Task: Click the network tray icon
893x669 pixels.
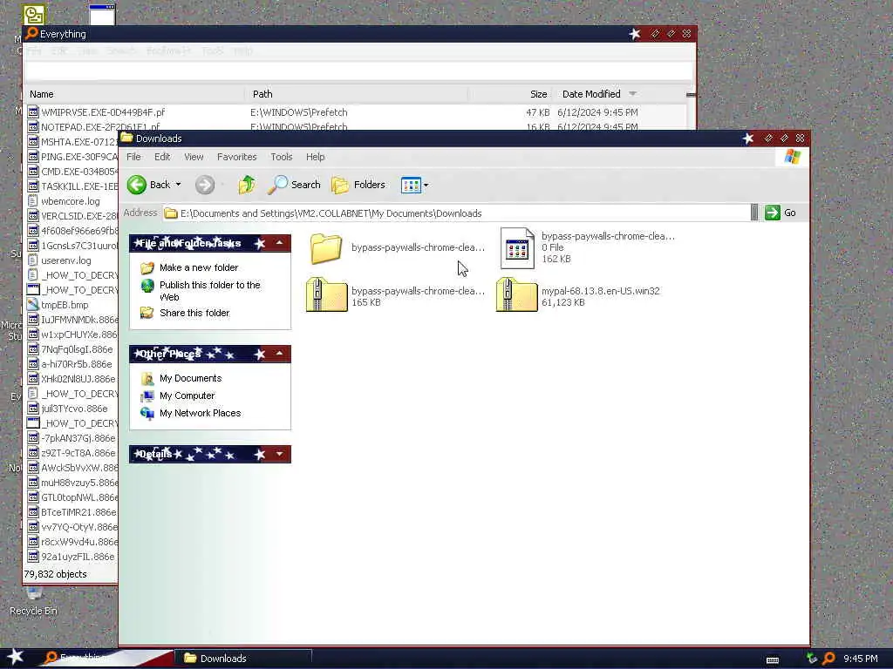Action: (812, 659)
